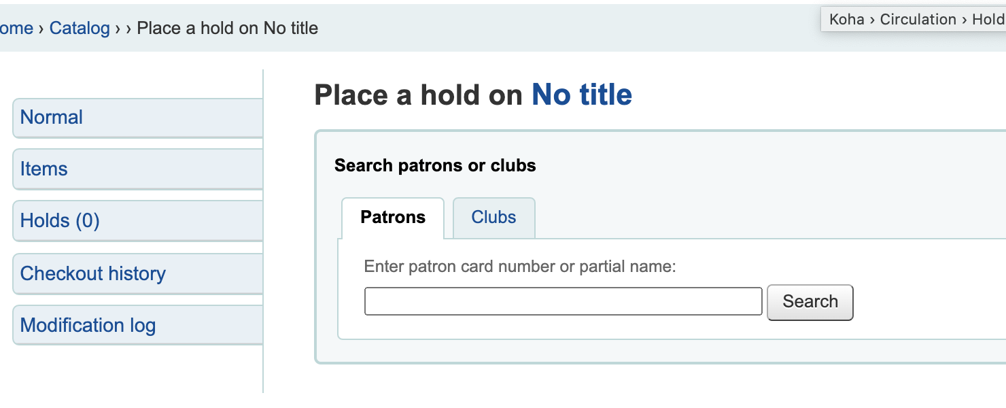Click the breadcrumb arrow before Catalog

41,28
